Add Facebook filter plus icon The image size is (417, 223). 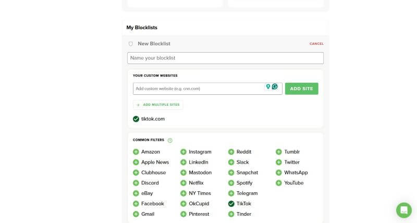[136, 204]
